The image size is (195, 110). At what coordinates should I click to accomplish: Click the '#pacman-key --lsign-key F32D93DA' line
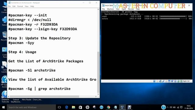click(43, 29)
